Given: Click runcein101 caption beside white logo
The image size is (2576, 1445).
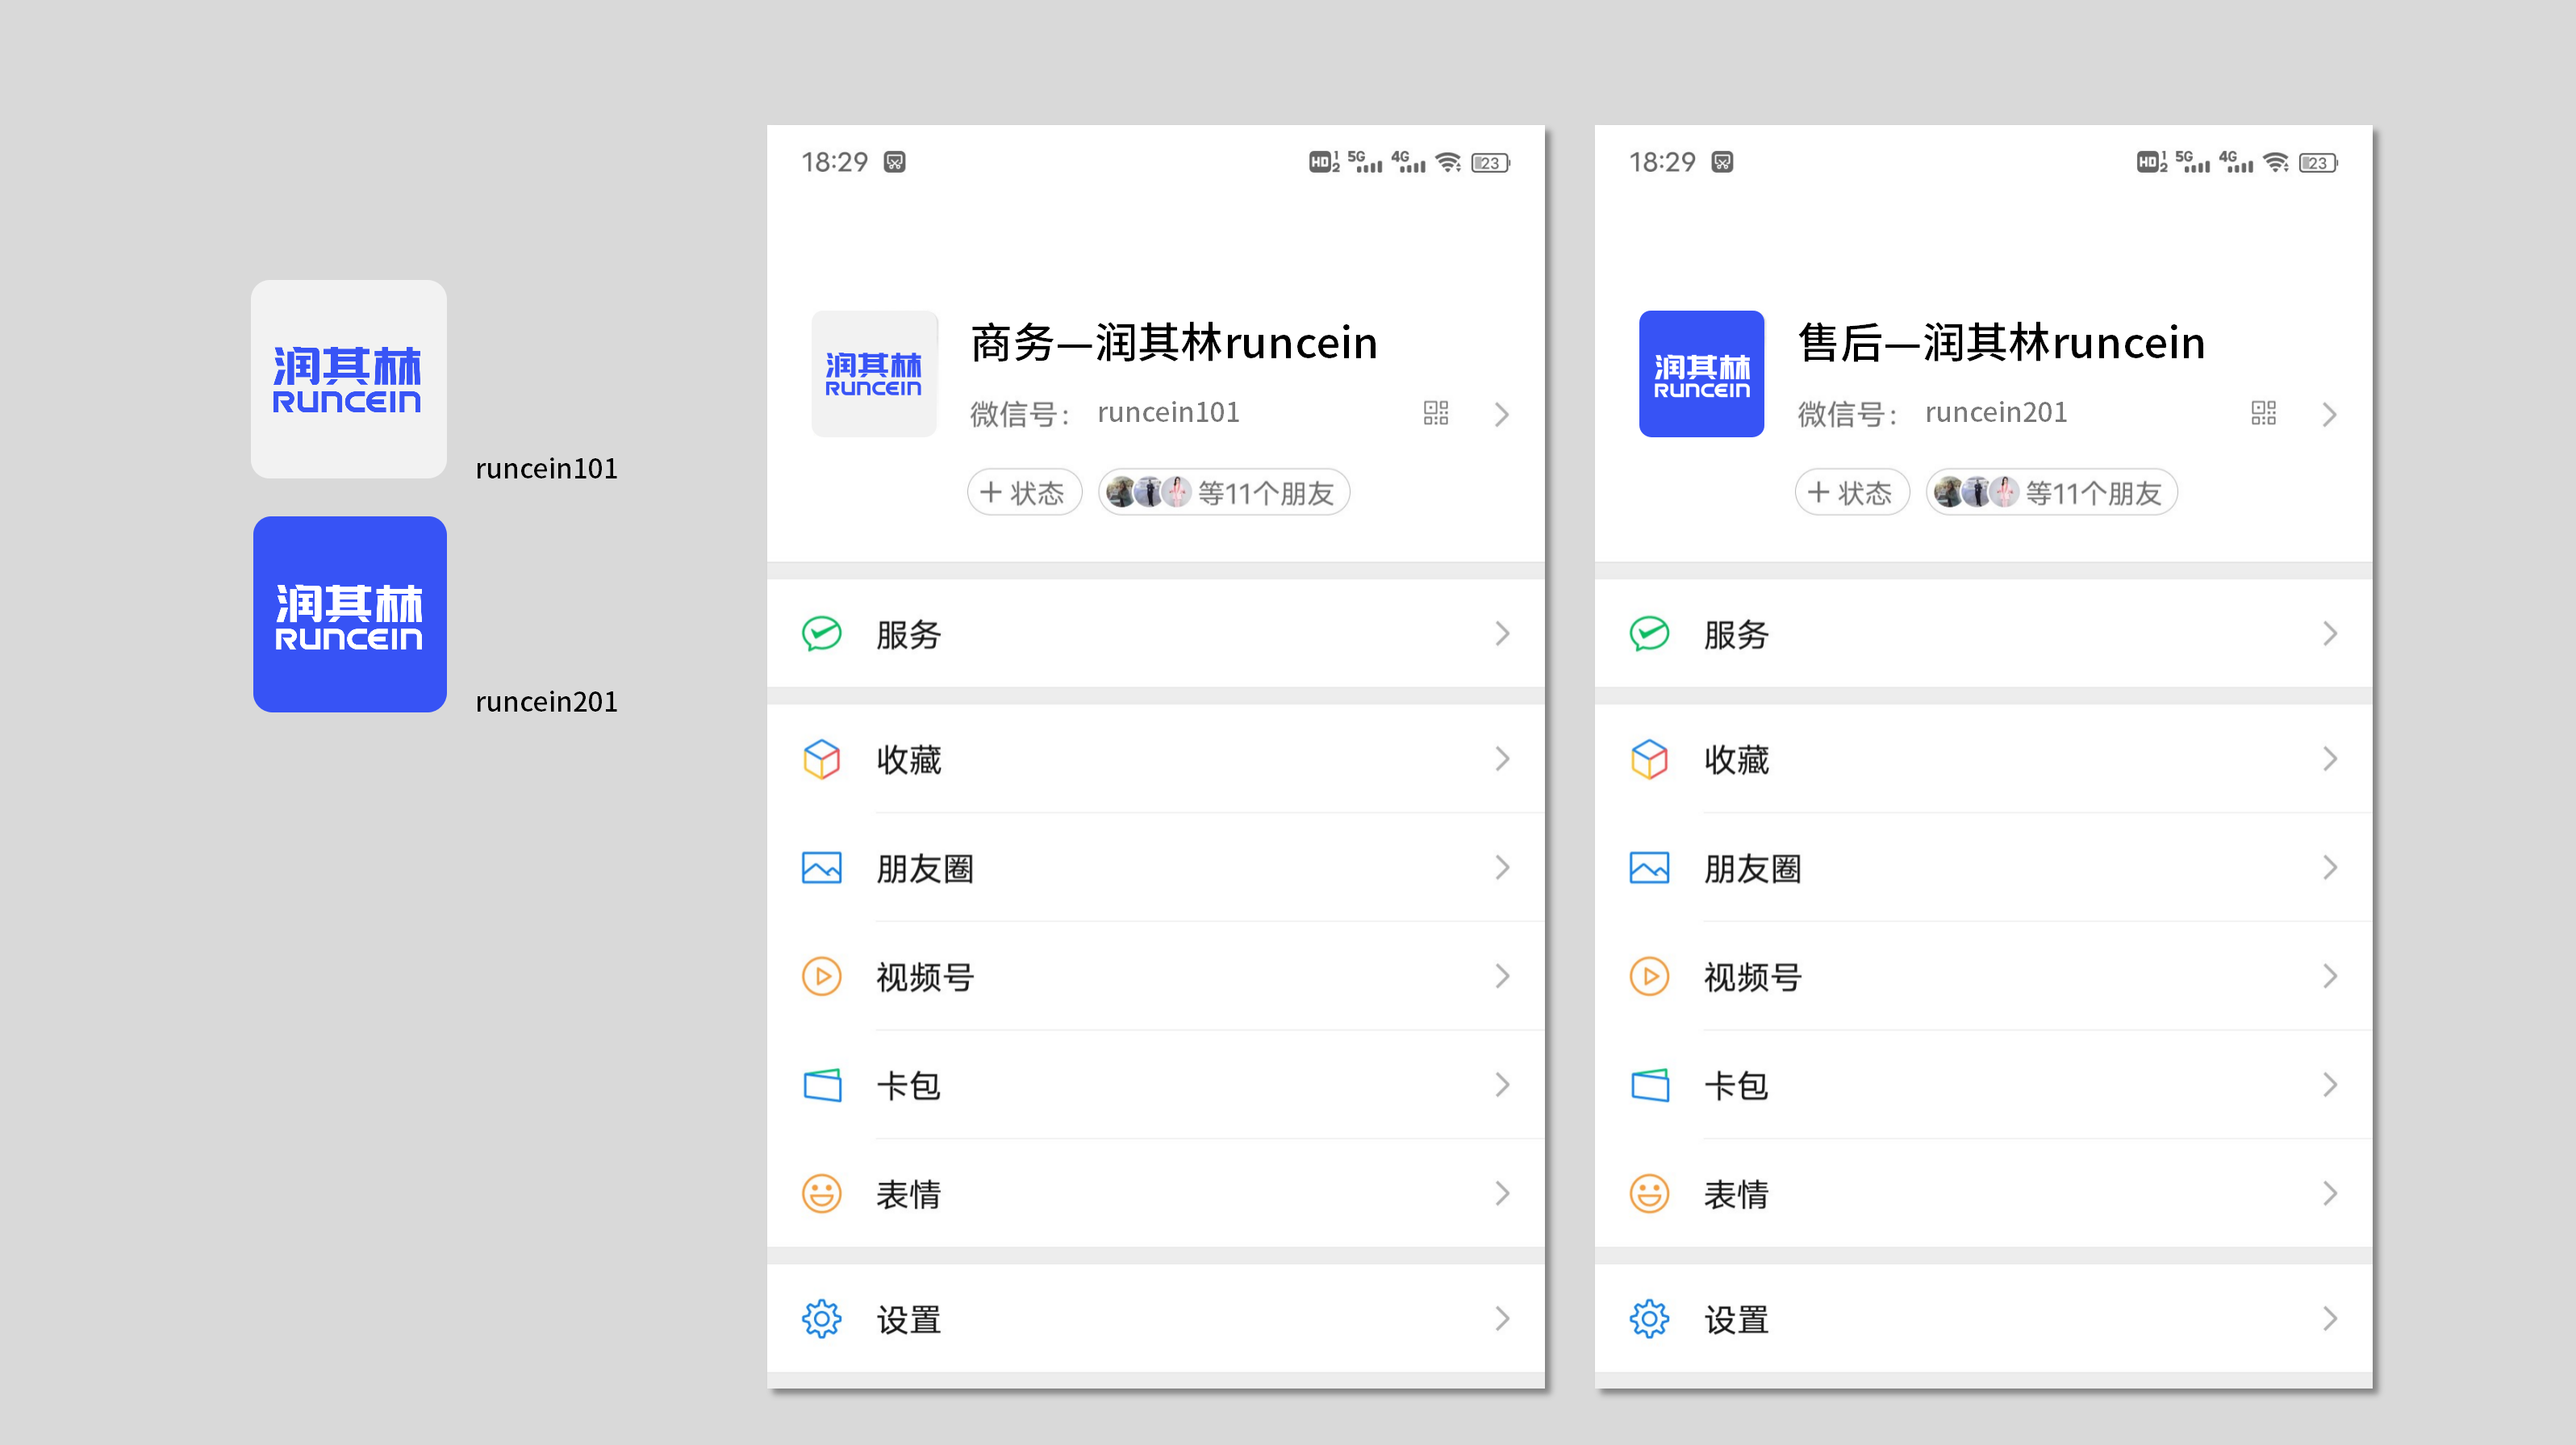Looking at the screenshot, I should [x=546, y=468].
